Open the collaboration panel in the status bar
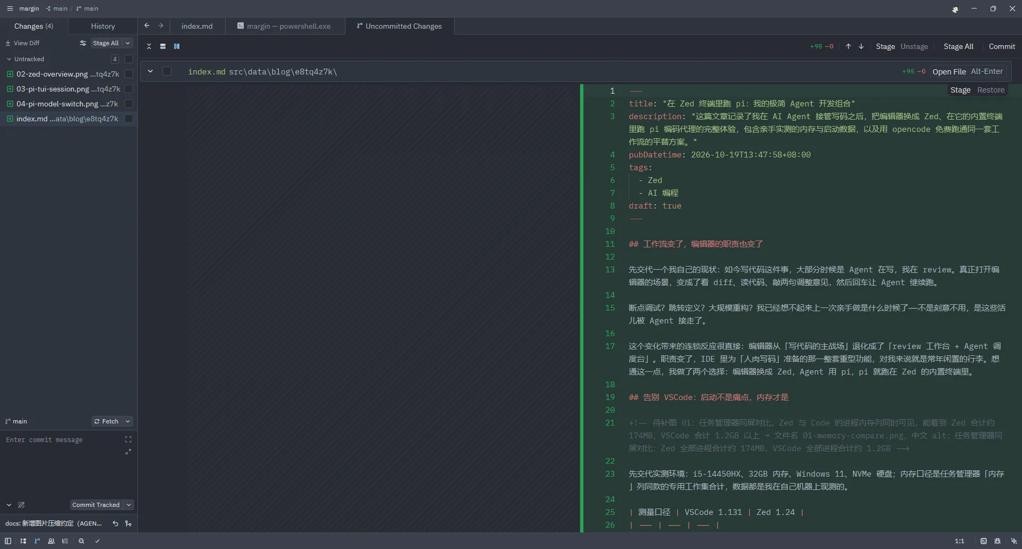The image size is (1022, 549). pyautogui.click(x=51, y=541)
